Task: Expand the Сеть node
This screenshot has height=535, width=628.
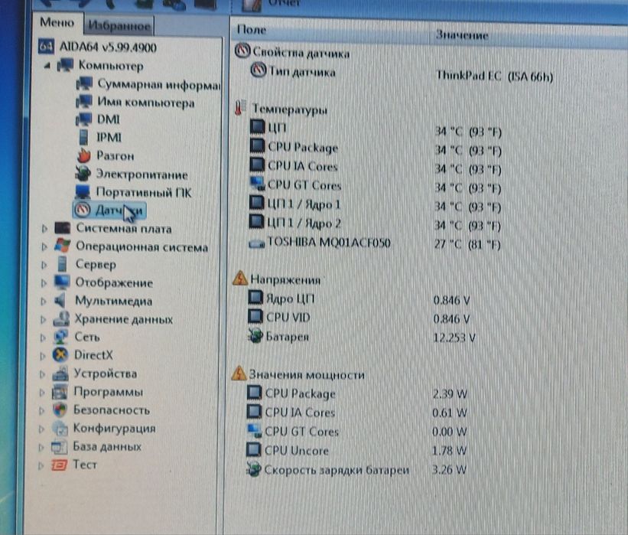Action: click(43, 338)
